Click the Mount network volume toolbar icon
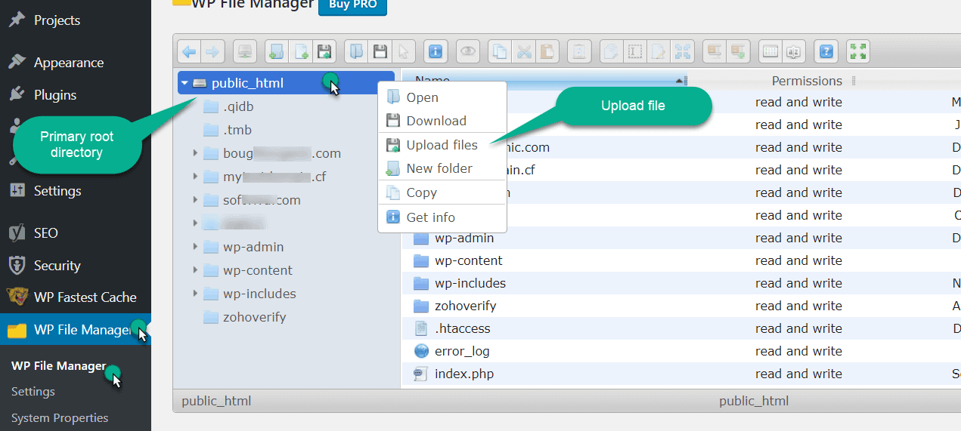The height and width of the screenshot is (431, 961). [x=245, y=51]
